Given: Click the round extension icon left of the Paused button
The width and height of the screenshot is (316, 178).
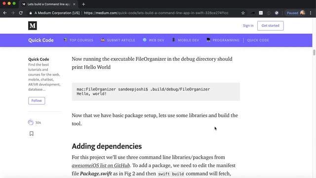Looking at the screenshot, I should pos(276,13).
